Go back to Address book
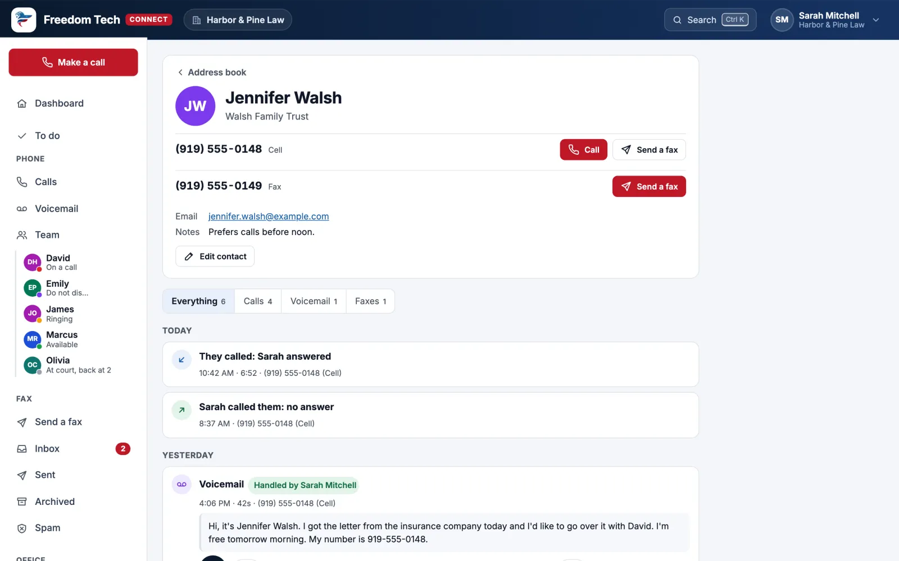Image resolution: width=899 pixels, height=561 pixels. click(212, 72)
